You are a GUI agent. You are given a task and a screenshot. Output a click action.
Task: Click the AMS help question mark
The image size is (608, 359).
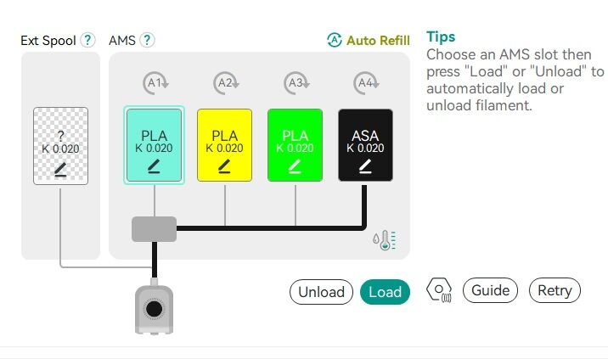tap(147, 40)
